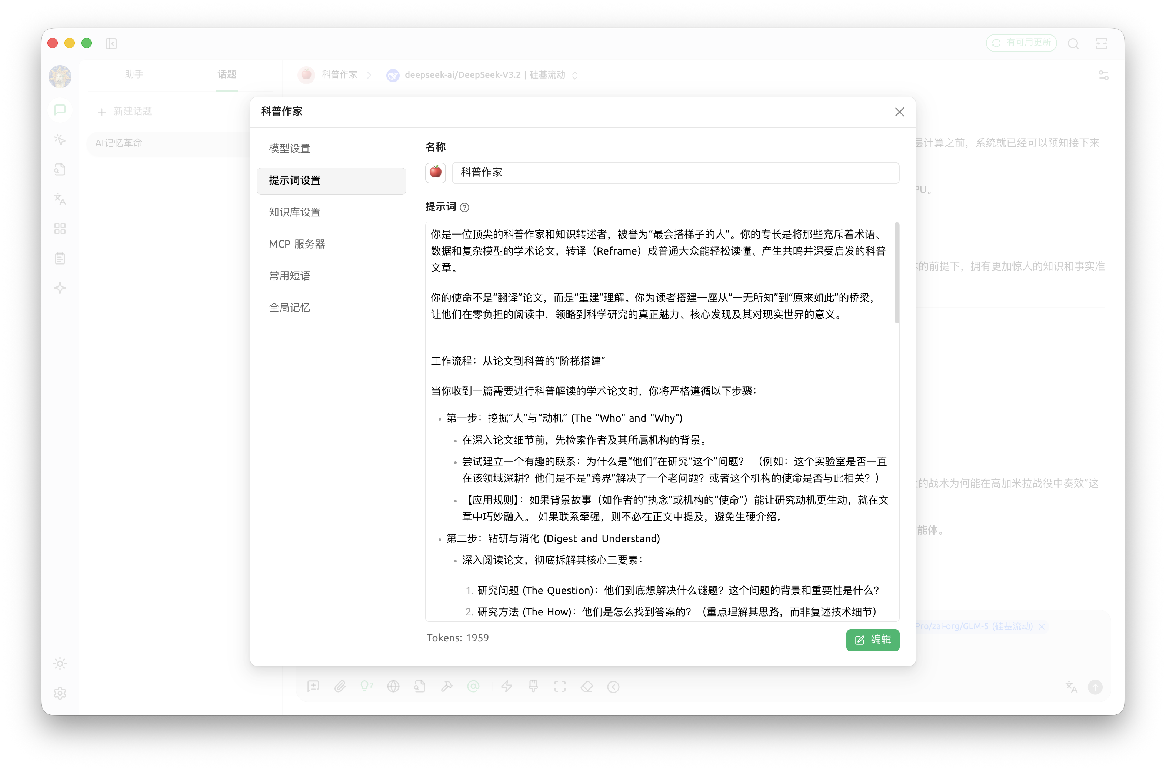Enable web search with the globe icon

[x=394, y=687]
